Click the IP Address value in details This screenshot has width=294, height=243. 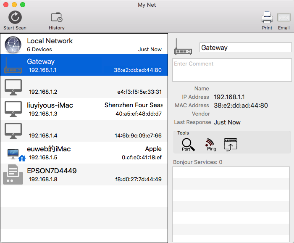(x=229, y=97)
